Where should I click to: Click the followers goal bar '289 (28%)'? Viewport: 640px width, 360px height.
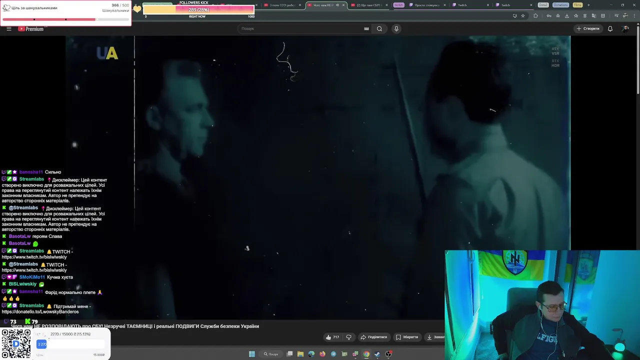[x=198, y=10]
